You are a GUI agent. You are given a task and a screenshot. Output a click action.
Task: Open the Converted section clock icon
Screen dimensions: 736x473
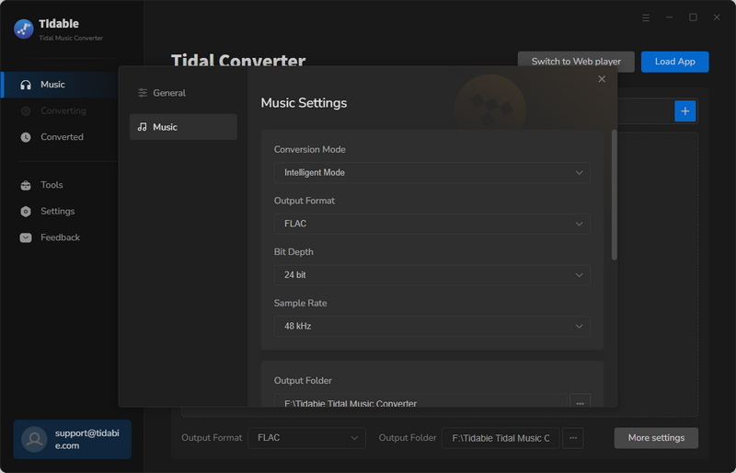(x=26, y=137)
